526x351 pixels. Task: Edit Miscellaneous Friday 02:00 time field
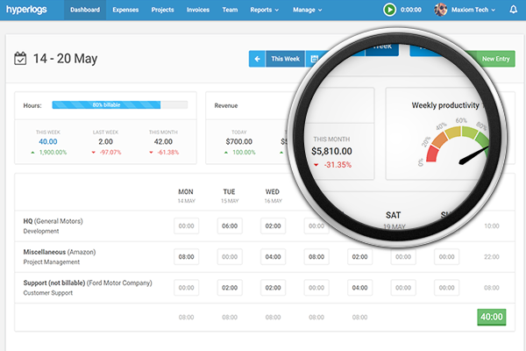[x=359, y=256]
